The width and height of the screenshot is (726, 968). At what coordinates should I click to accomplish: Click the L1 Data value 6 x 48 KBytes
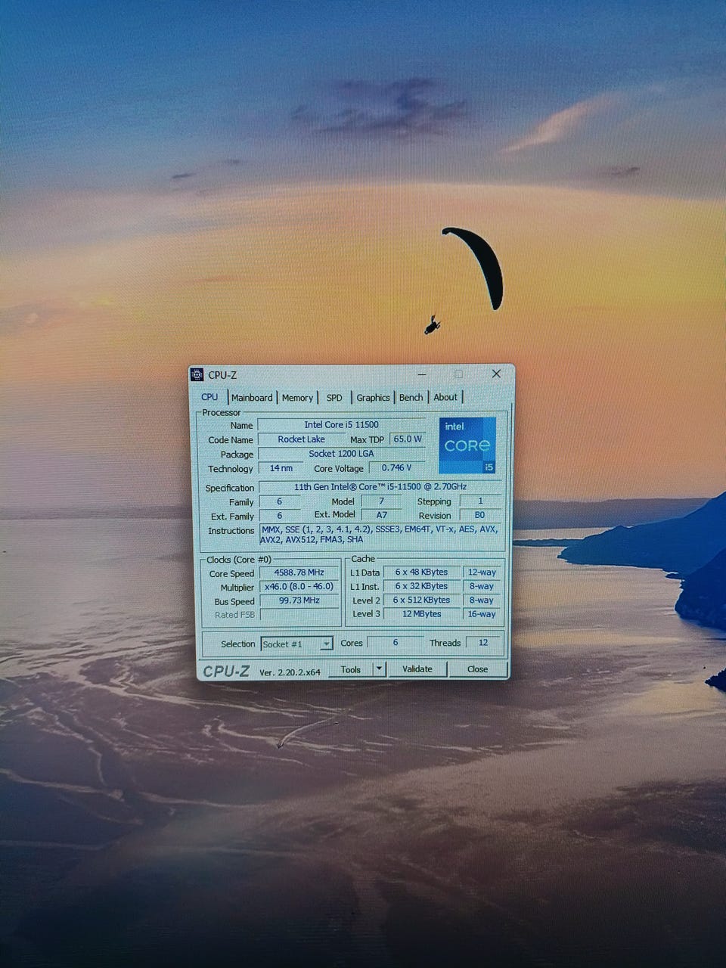tap(422, 572)
